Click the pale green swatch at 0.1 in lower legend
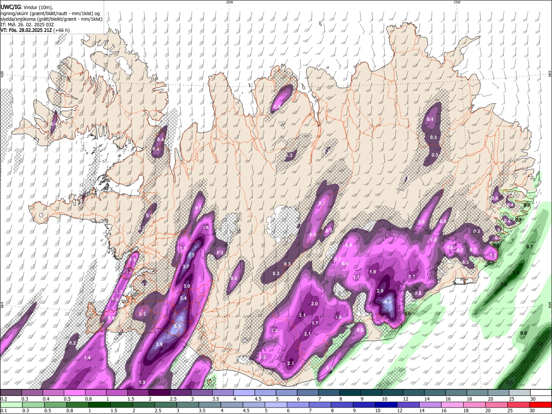The height and width of the screenshot is (414, 552). [11, 405]
